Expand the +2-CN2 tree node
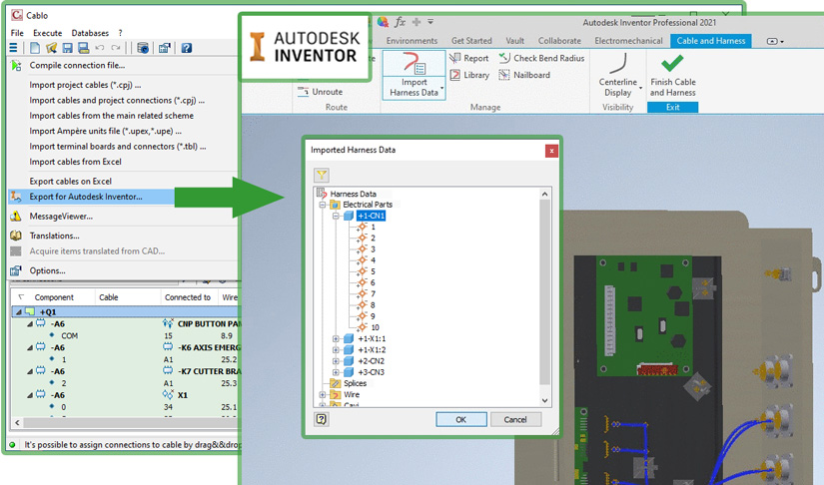Viewport: 824px width, 485px height. (336, 361)
